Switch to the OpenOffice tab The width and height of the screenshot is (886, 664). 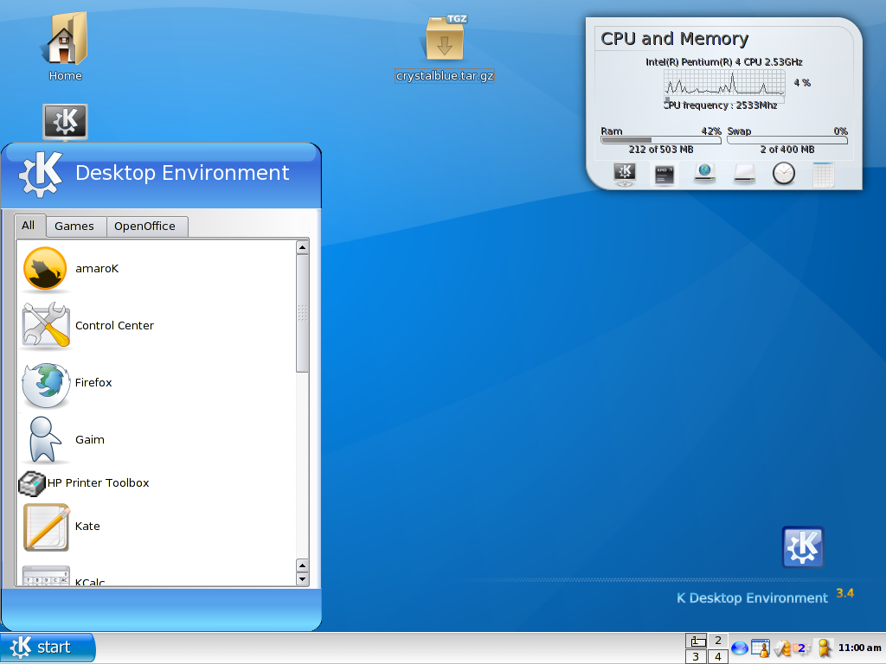[x=145, y=227]
